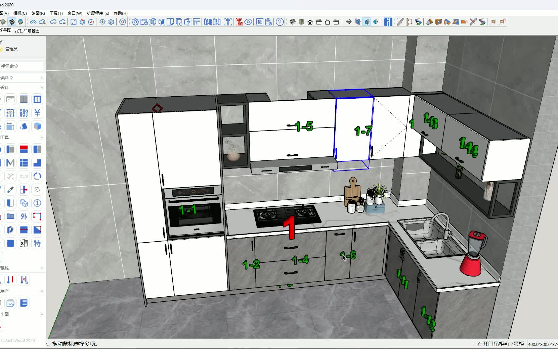Click the 400.0*800.0 dimensions value box

click(x=543, y=344)
